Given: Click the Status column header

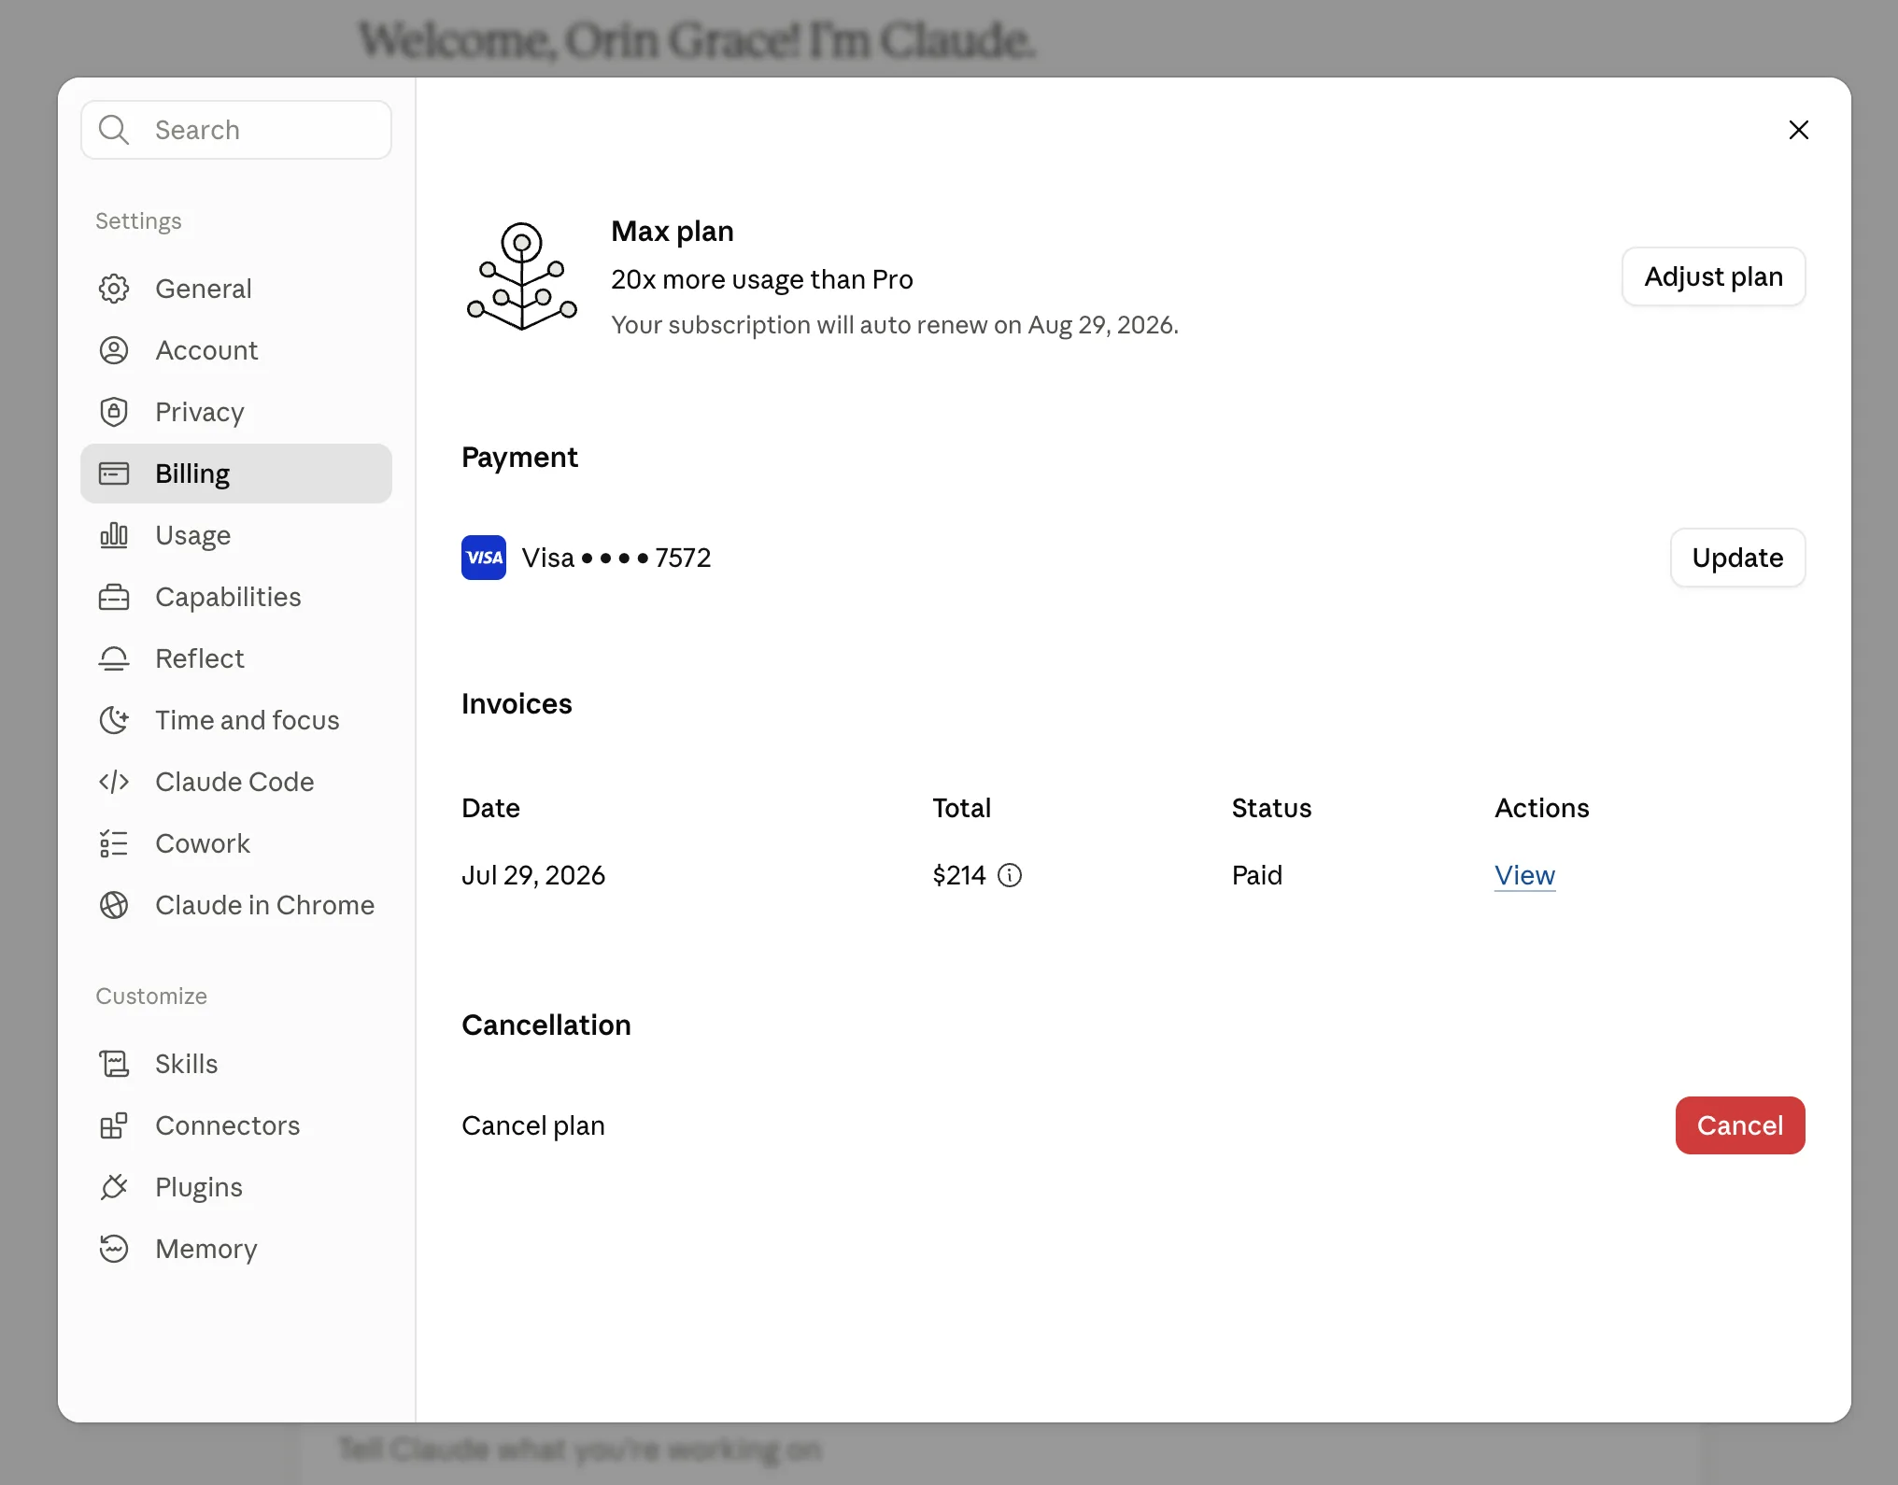Looking at the screenshot, I should [x=1272, y=808].
